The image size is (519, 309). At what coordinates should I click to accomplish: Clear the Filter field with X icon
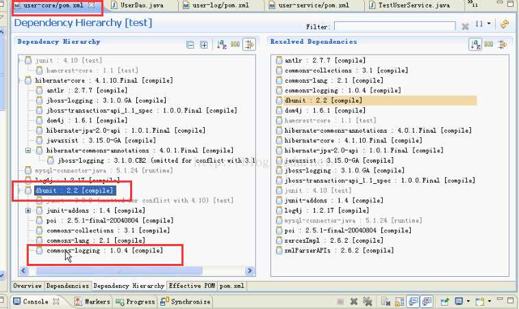click(465, 27)
